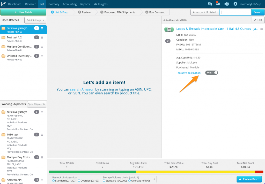Click the Edit button
Image resolution: width=265 pixels, height=184 pixels.
point(258,20)
